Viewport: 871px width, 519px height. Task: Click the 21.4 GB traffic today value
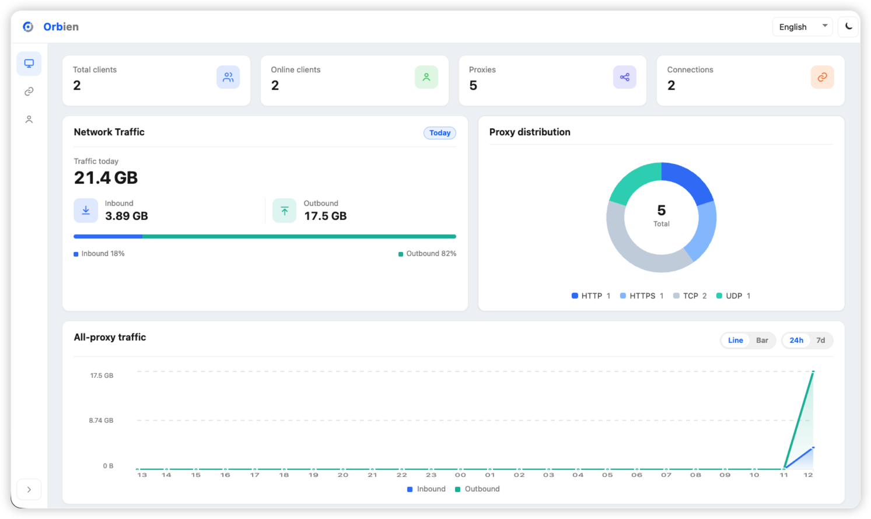[106, 178]
